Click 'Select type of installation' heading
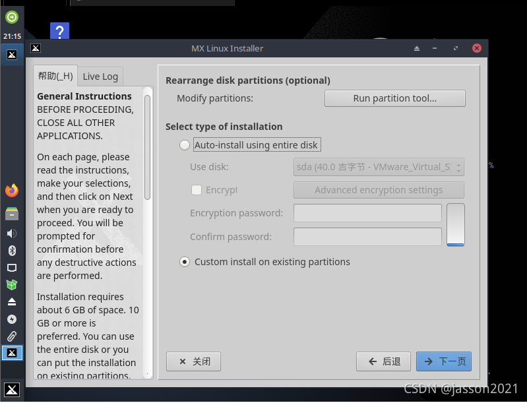Screen dimensions: 527x403 click(224, 127)
